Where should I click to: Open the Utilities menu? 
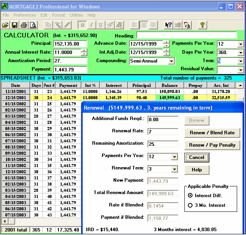(x=76, y=15)
